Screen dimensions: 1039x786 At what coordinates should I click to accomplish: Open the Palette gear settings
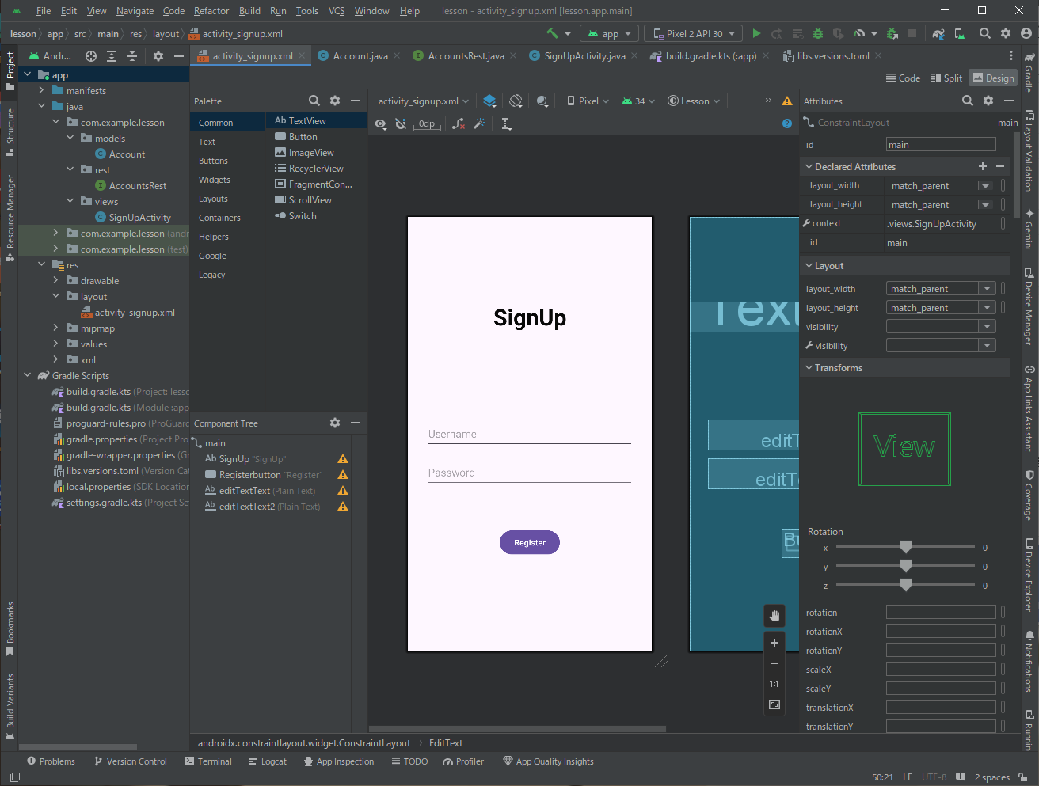click(x=335, y=101)
